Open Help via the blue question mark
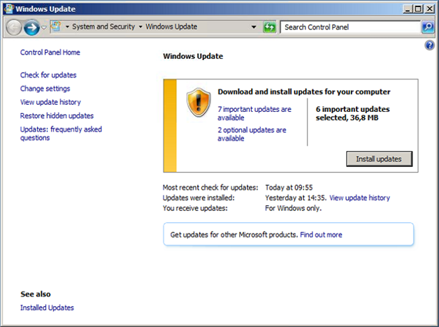 coord(429,45)
